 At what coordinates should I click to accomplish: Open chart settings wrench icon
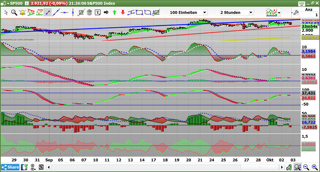pos(296,13)
